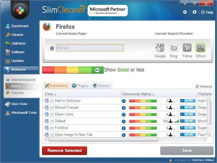Click rating bar for Default extension
This screenshot has width=217, height=163.
tap(143, 121)
